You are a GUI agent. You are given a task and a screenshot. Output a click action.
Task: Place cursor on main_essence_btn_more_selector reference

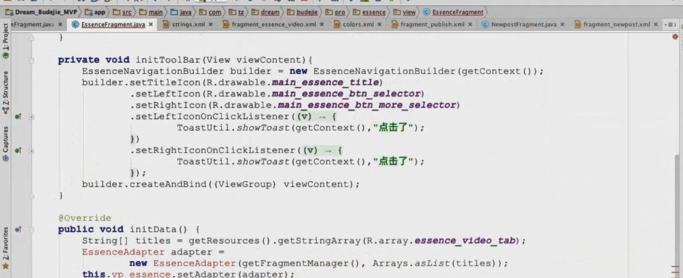point(367,105)
